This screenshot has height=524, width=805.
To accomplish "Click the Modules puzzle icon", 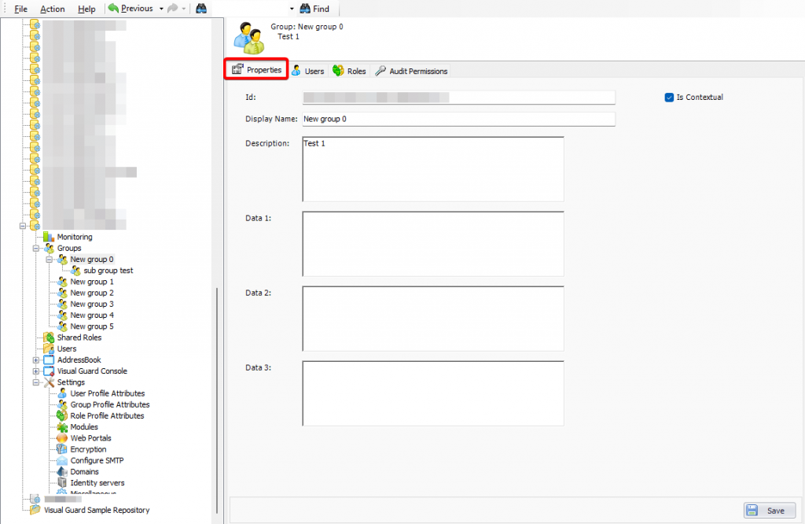I will [62, 427].
